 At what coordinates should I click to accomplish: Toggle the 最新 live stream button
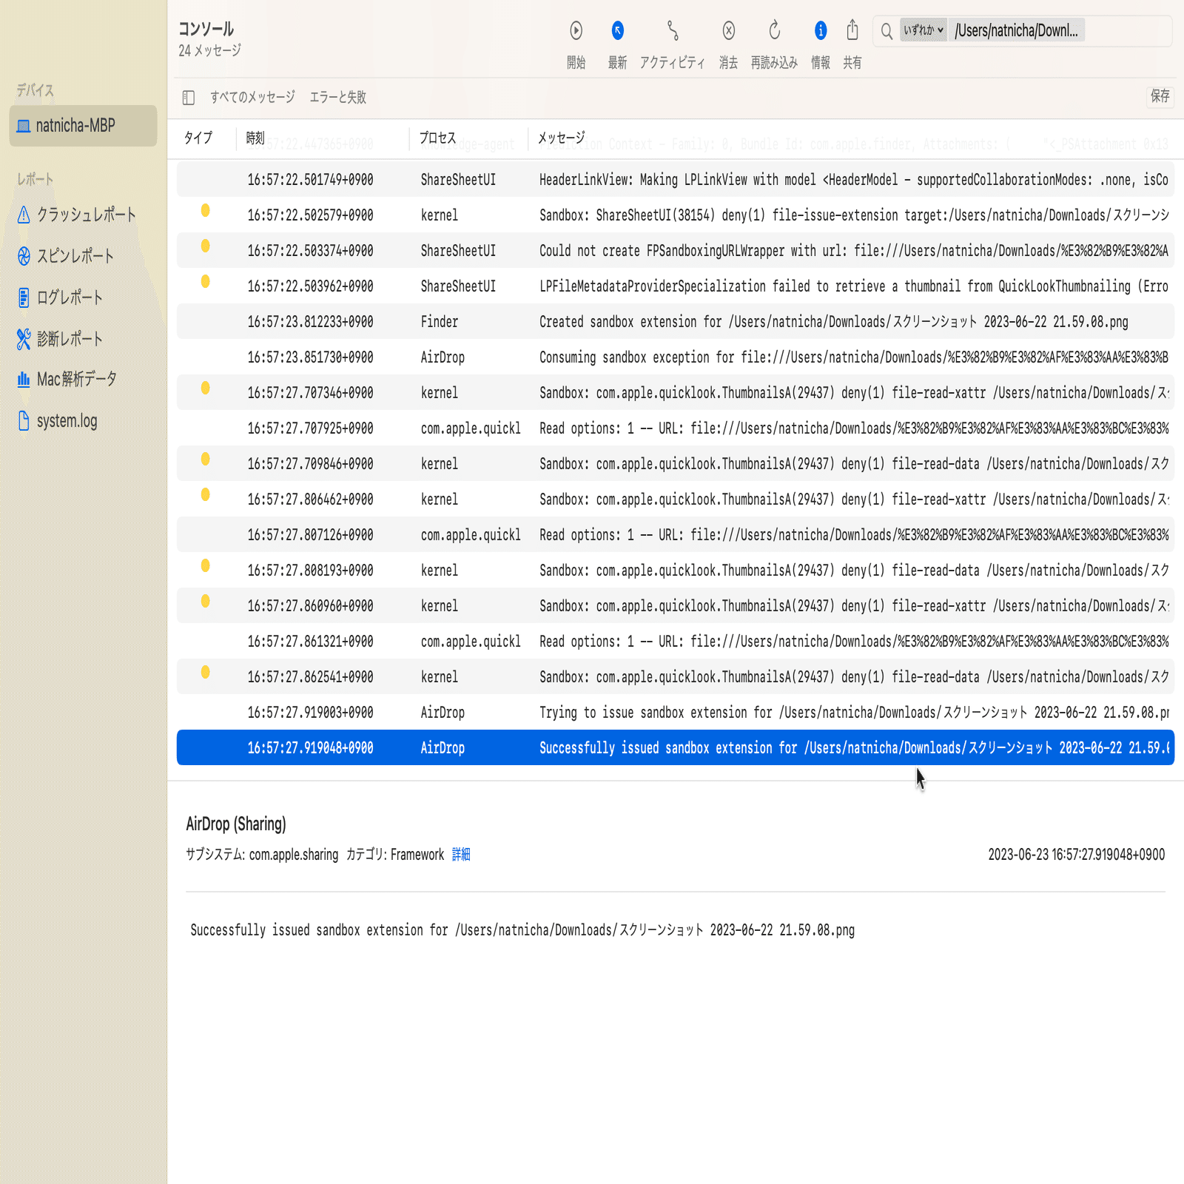point(617,31)
